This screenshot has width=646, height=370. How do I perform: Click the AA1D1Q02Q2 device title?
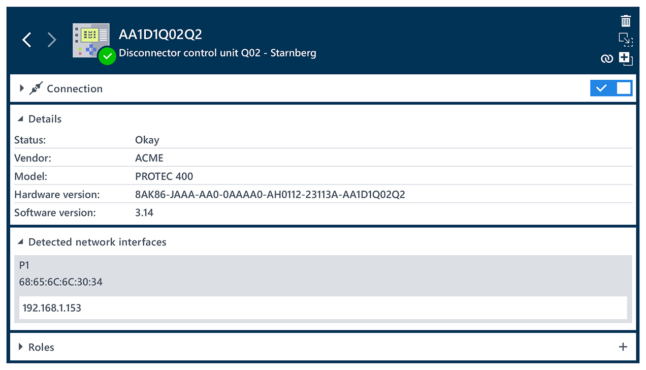(160, 34)
